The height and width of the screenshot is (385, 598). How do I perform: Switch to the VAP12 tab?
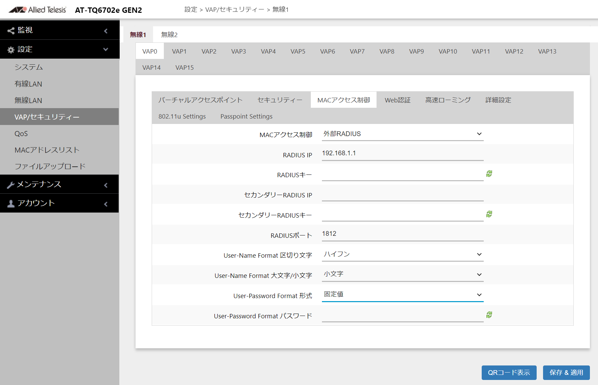[514, 52]
